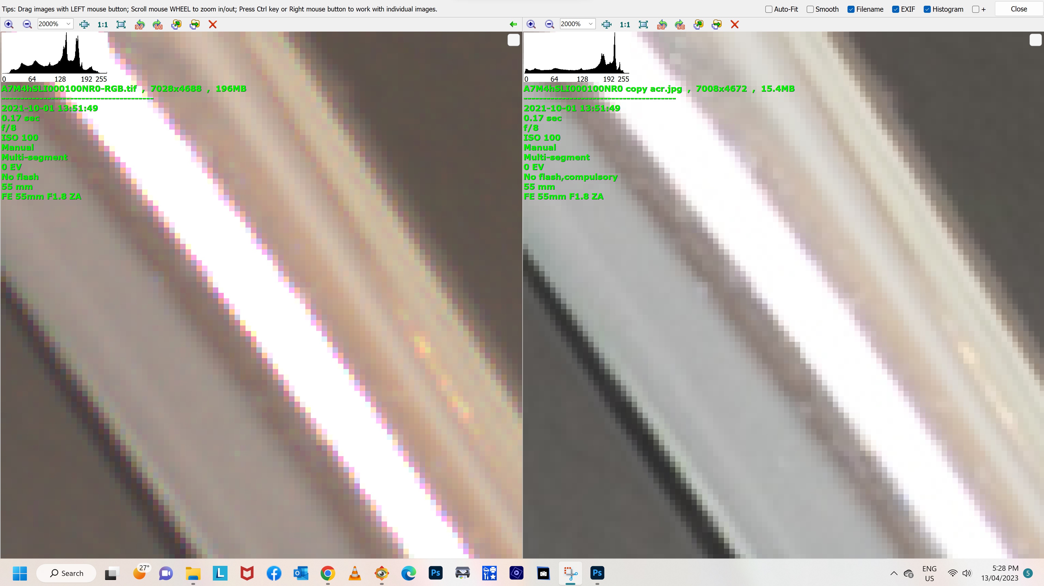Click the Close button

1018,9
